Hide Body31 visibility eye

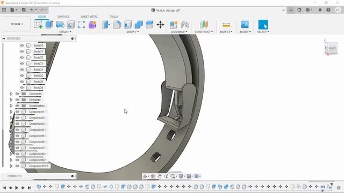[21, 51]
